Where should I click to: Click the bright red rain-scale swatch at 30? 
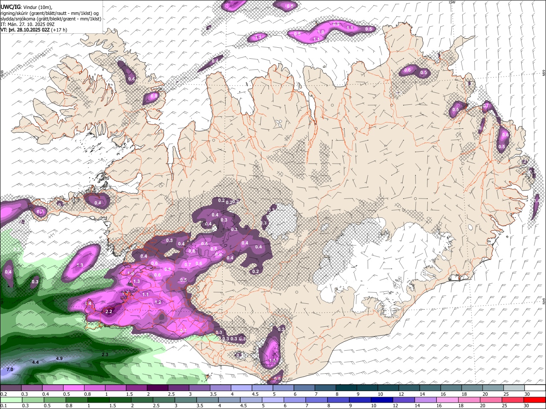534,400
